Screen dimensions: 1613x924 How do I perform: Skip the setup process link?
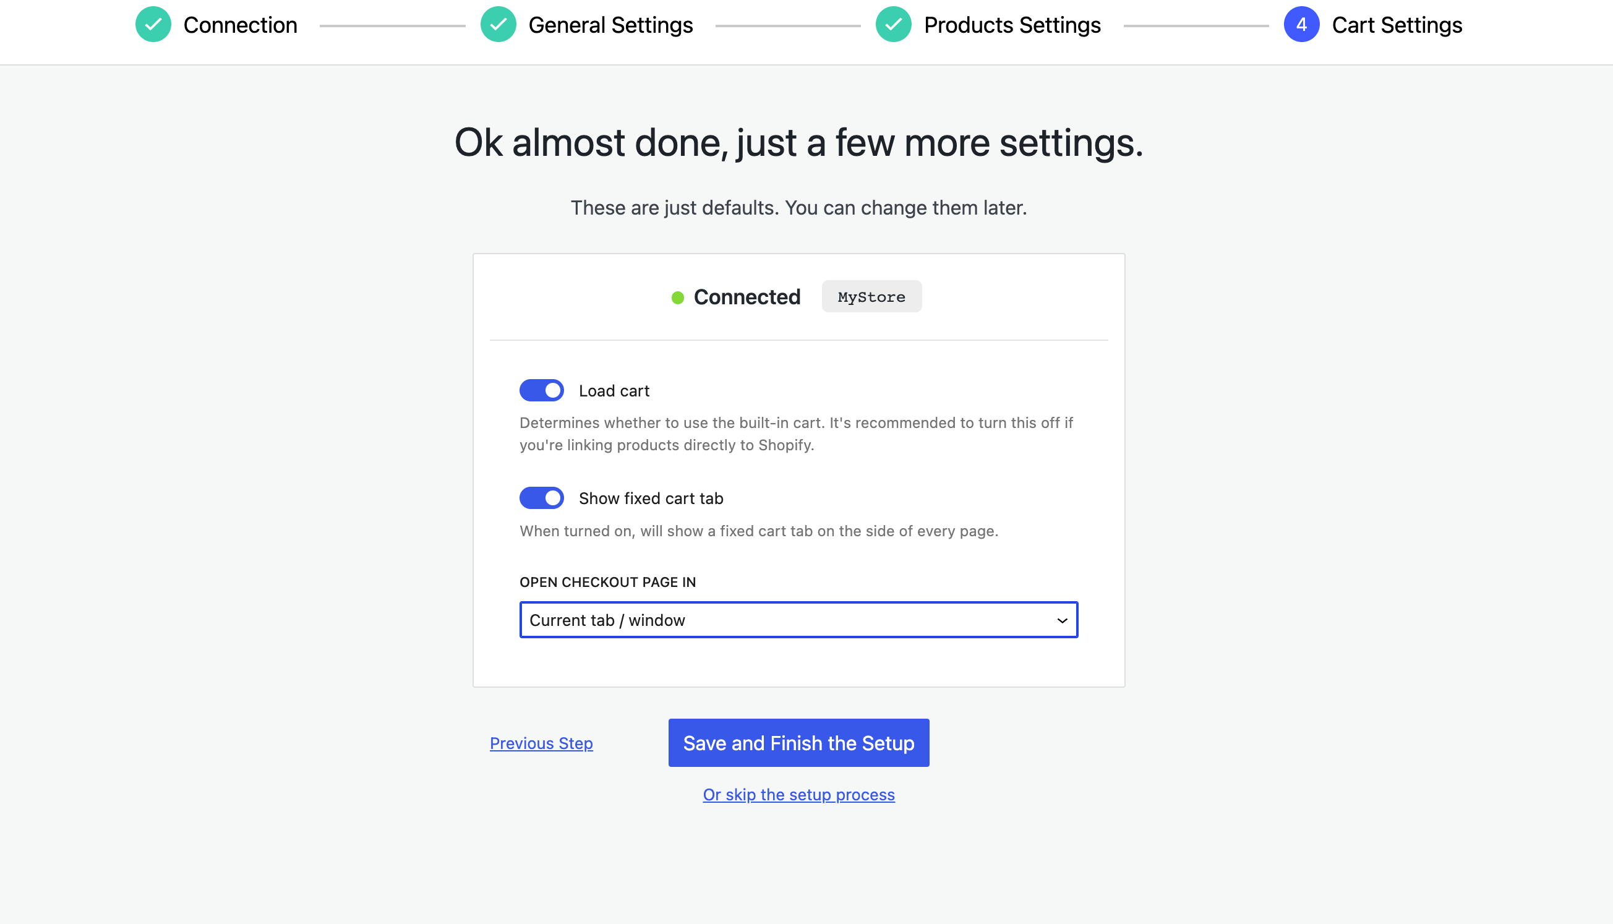798,795
